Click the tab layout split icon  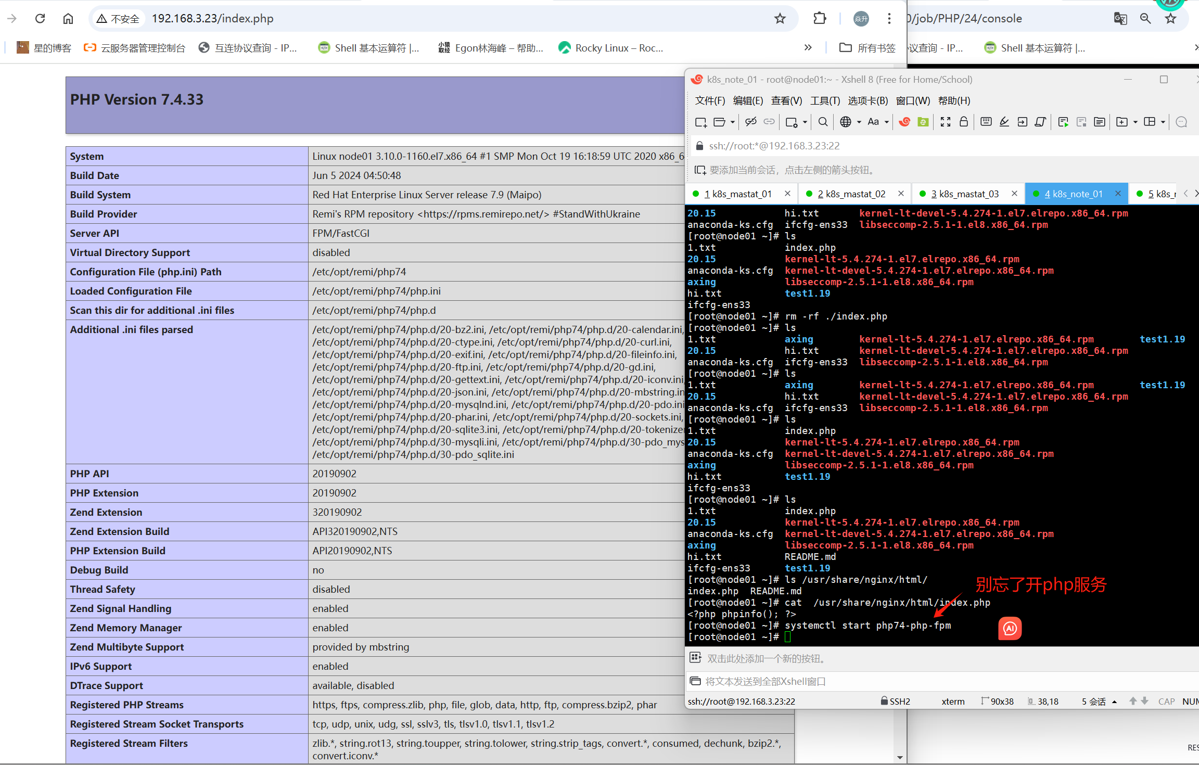point(1150,122)
